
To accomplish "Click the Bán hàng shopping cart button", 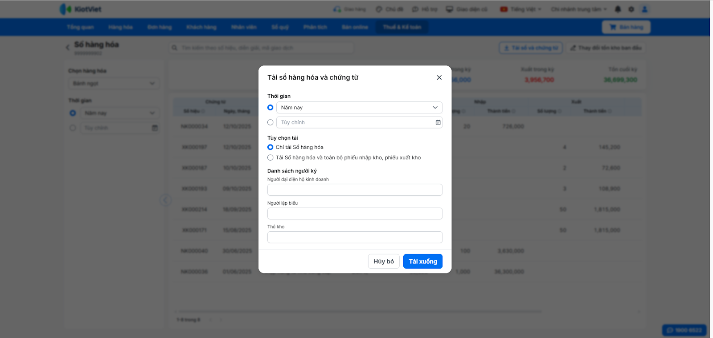I will point(626,27).
